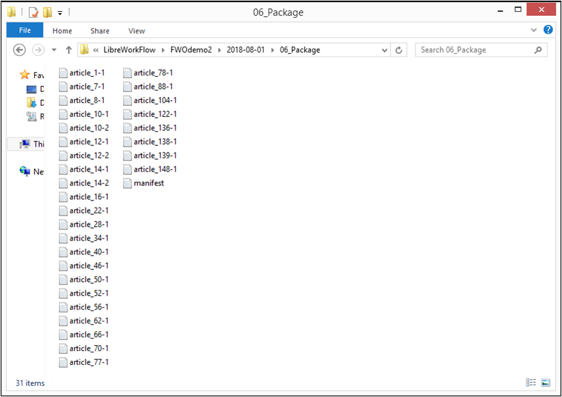Open Customize Quick Access Toolbar dropdown
This screenshot has width=562, height=397.
pyautogui.click(x=60, y=13)
